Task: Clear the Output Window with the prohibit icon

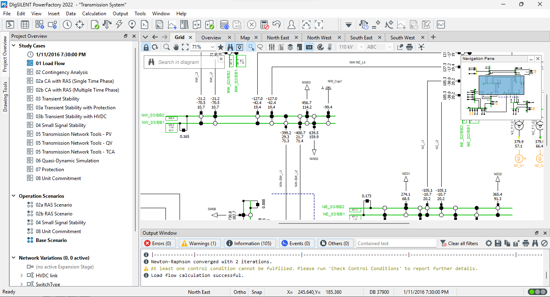Action: pos(544,243)
